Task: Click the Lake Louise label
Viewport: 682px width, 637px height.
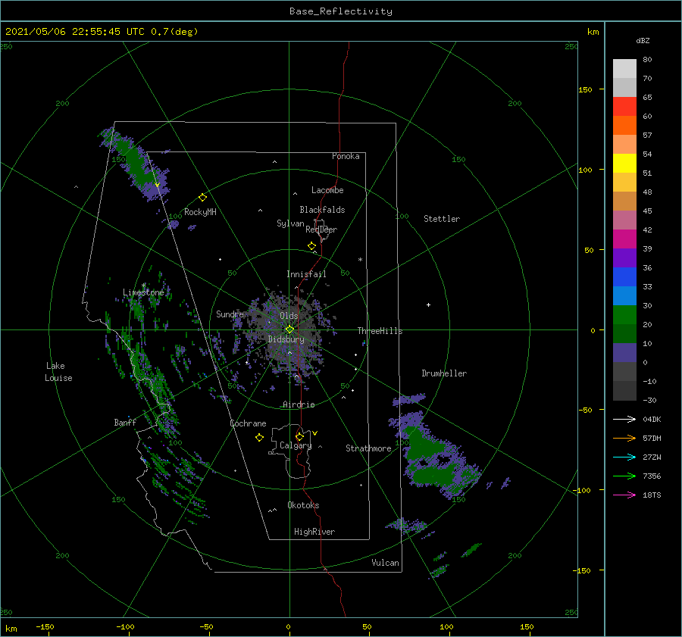Action: (58, 372)
